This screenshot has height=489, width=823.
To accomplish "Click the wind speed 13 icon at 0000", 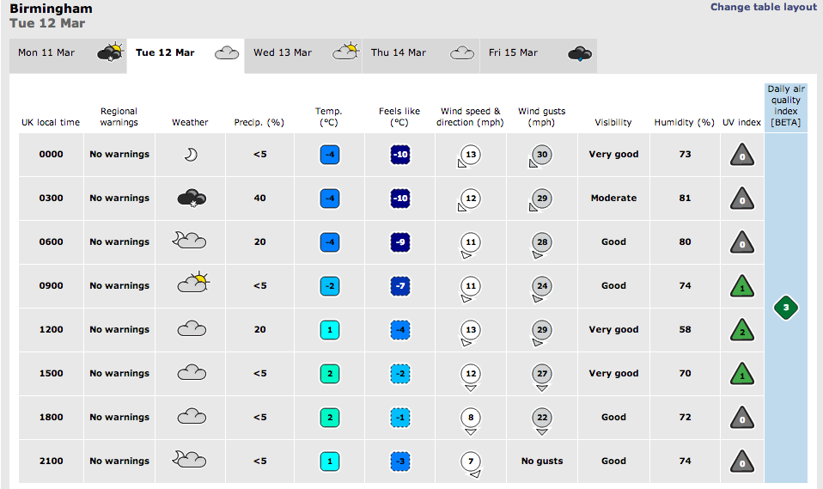I will coord(469,156).
